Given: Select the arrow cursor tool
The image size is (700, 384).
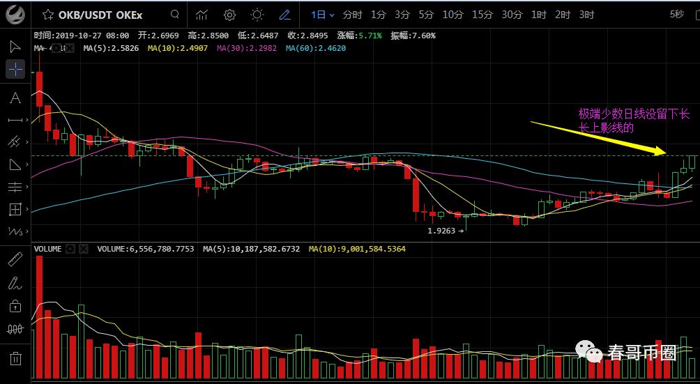Looking at the screenshot, I should [x=15, y=47].
